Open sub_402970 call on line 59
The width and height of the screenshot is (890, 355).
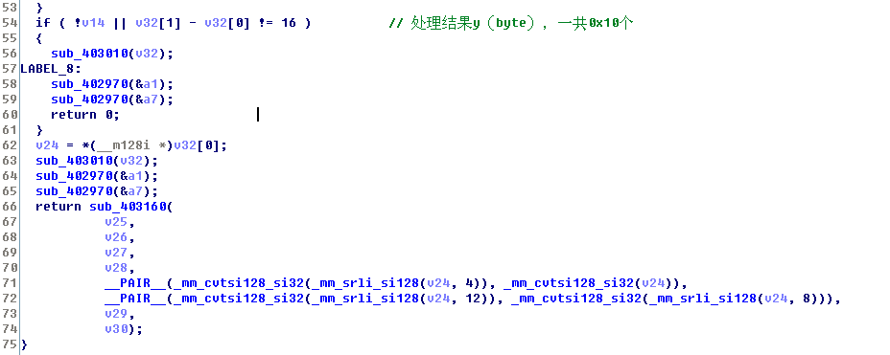(x=89, y=100)
